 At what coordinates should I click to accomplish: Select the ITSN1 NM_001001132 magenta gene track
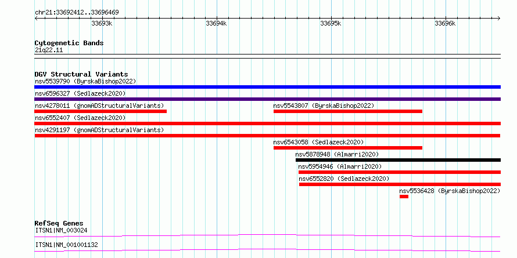(267, 250)
